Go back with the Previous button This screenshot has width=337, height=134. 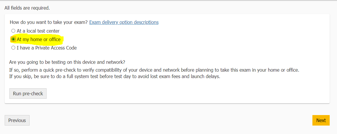(x=17, y=120)
